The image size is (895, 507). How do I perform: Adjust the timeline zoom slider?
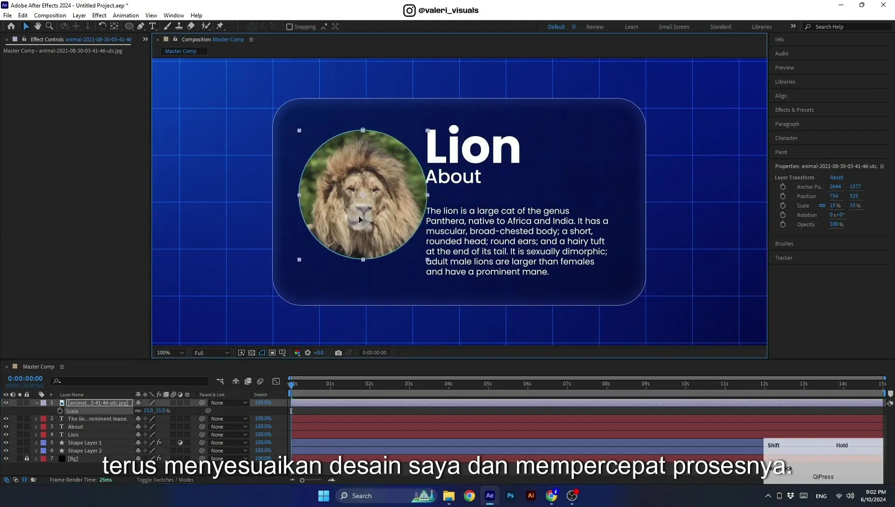pos(302,480)
